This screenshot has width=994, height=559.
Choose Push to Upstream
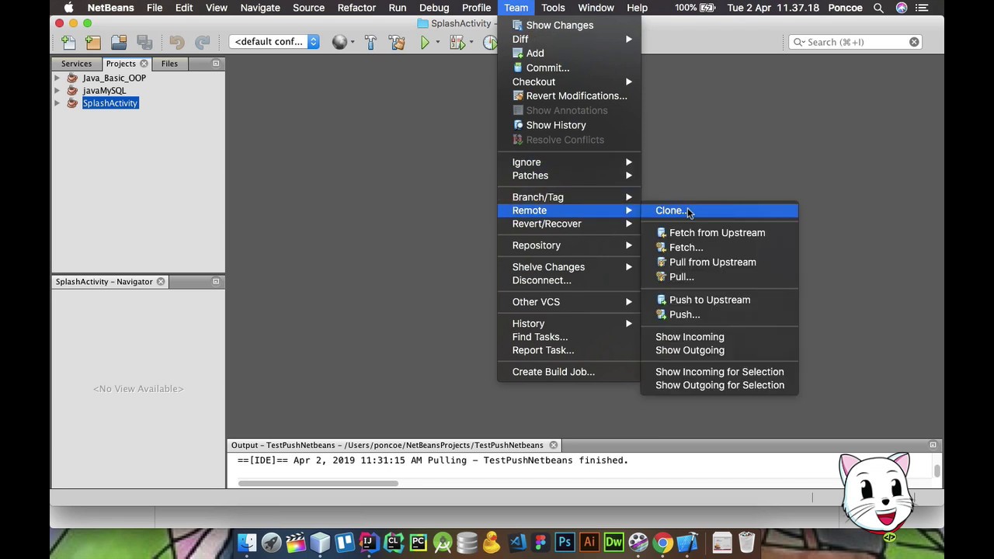[719, 300]
